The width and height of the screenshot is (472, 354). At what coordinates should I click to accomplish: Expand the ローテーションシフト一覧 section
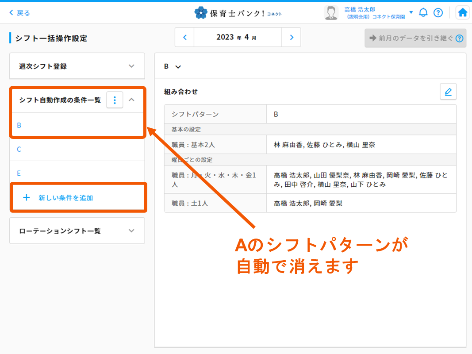[x=131, y=231]
